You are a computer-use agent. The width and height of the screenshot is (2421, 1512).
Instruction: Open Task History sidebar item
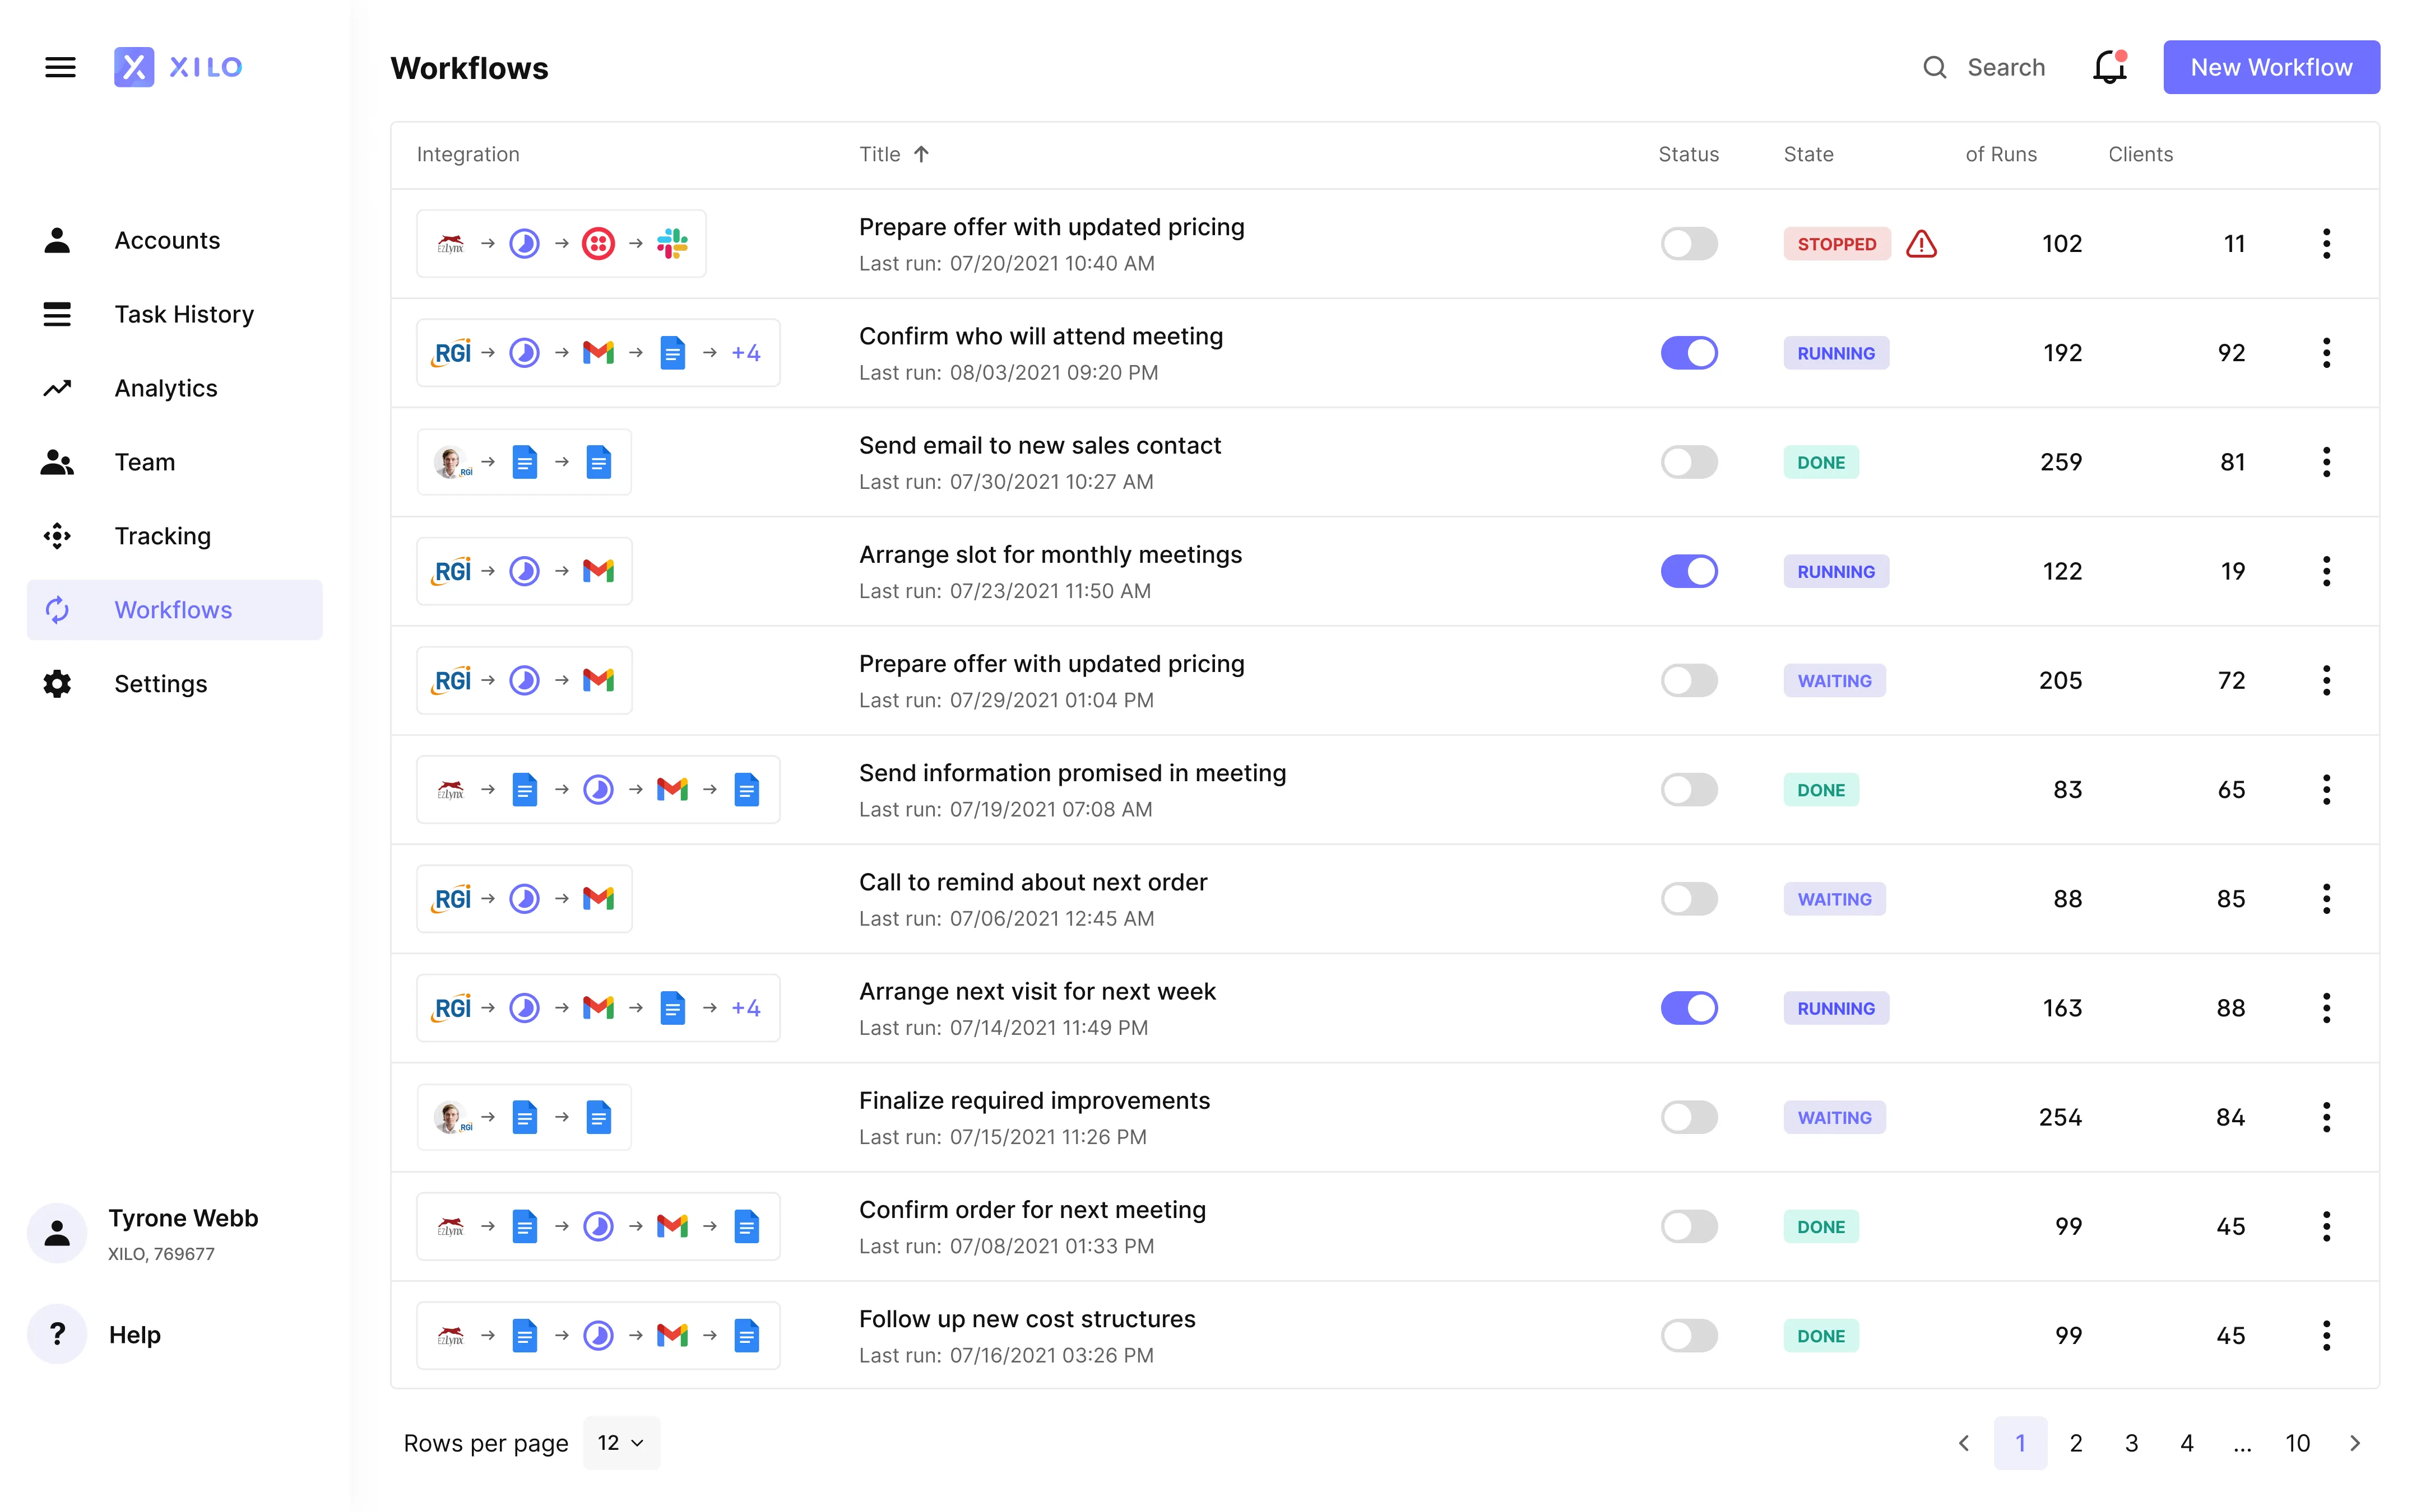point(184,314)
